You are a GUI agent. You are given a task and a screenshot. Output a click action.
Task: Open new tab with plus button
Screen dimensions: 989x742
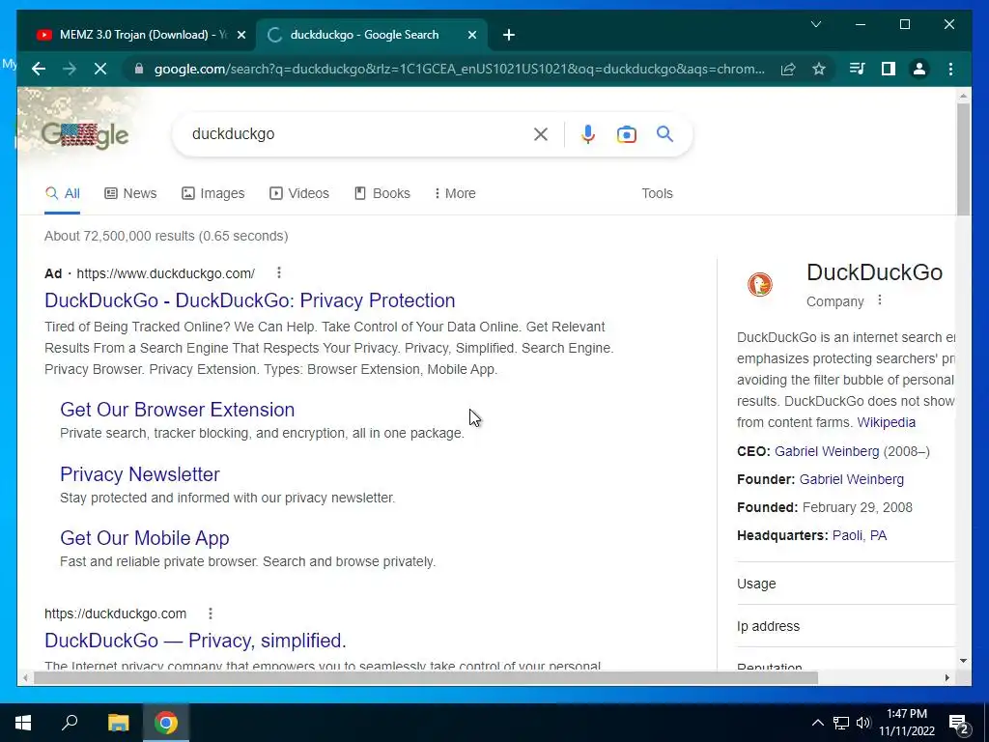[509, 35]
